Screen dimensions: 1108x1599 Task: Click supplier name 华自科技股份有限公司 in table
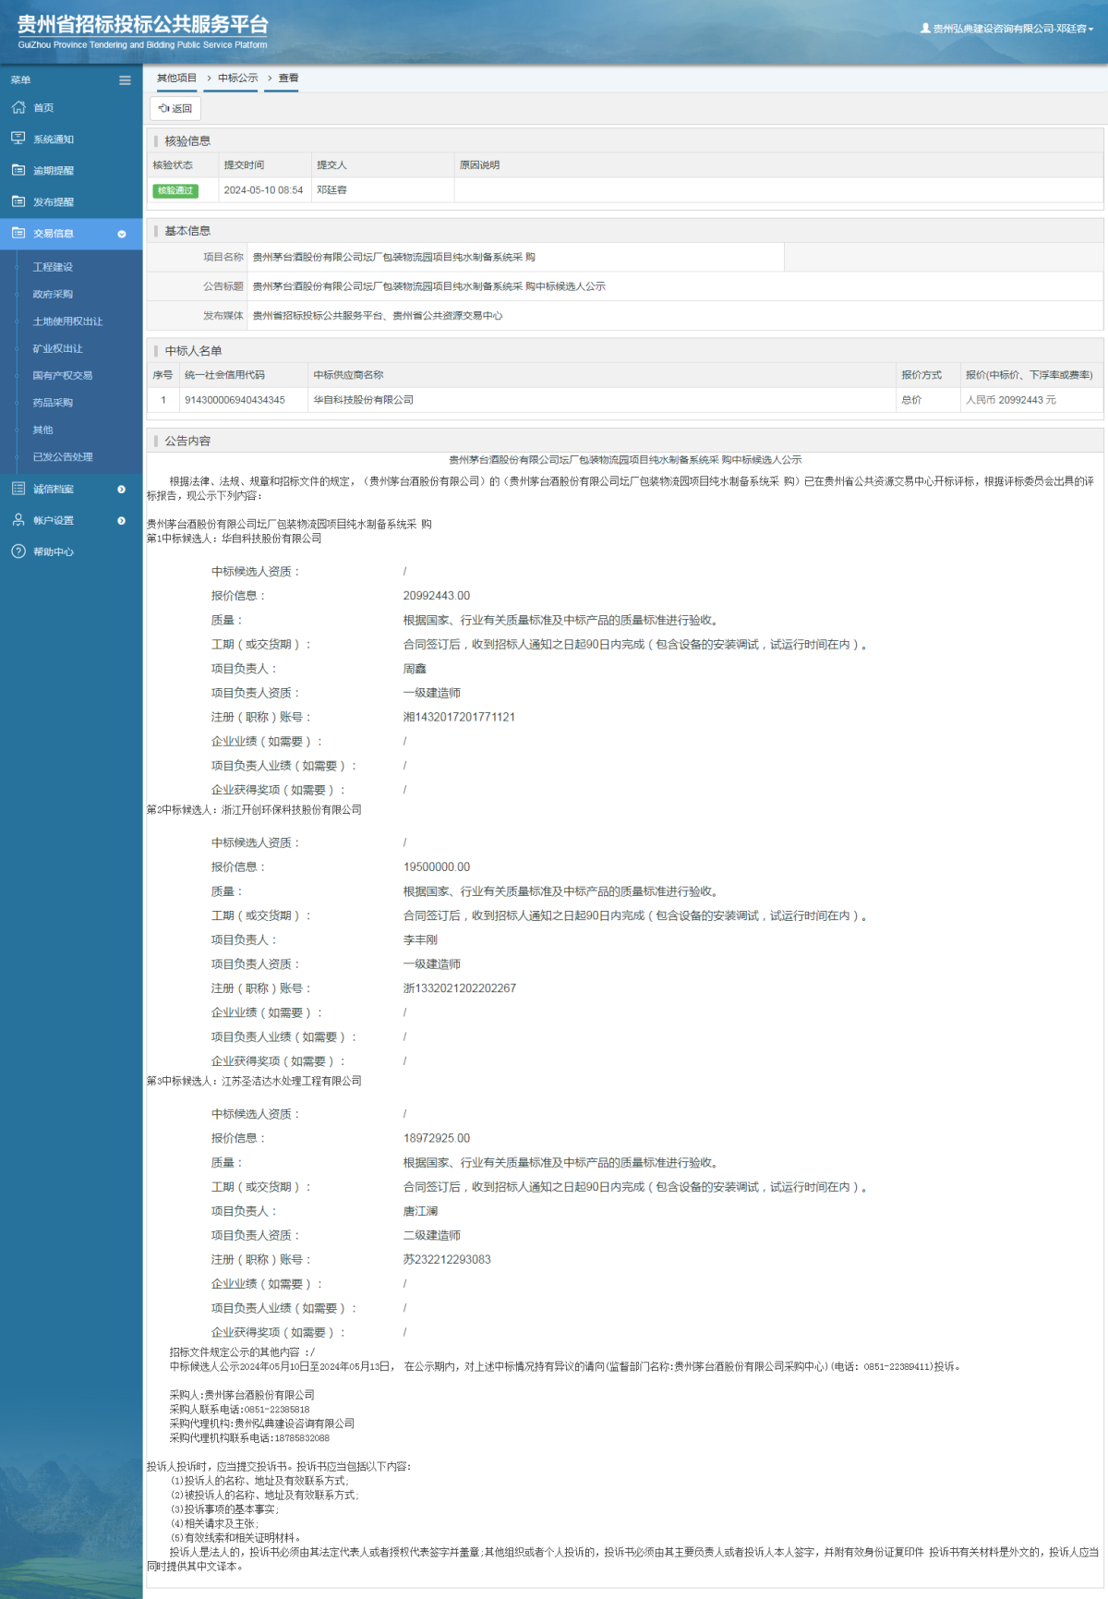[x=363, y=400]
